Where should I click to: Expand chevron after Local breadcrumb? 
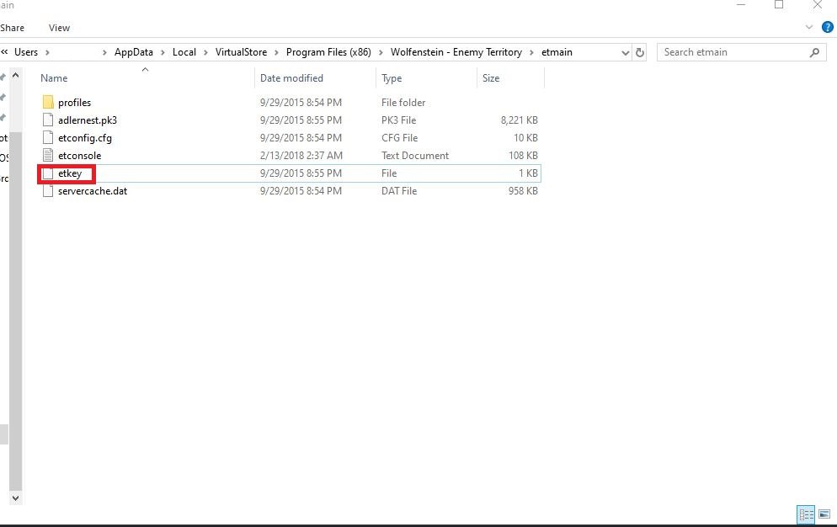205,52
